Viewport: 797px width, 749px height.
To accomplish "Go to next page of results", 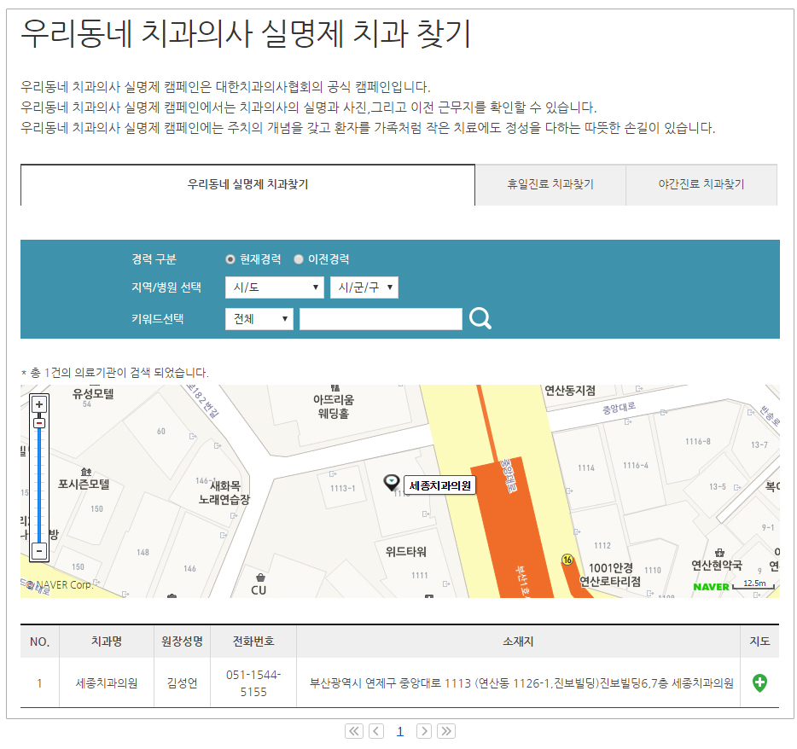I will [423, 731].
